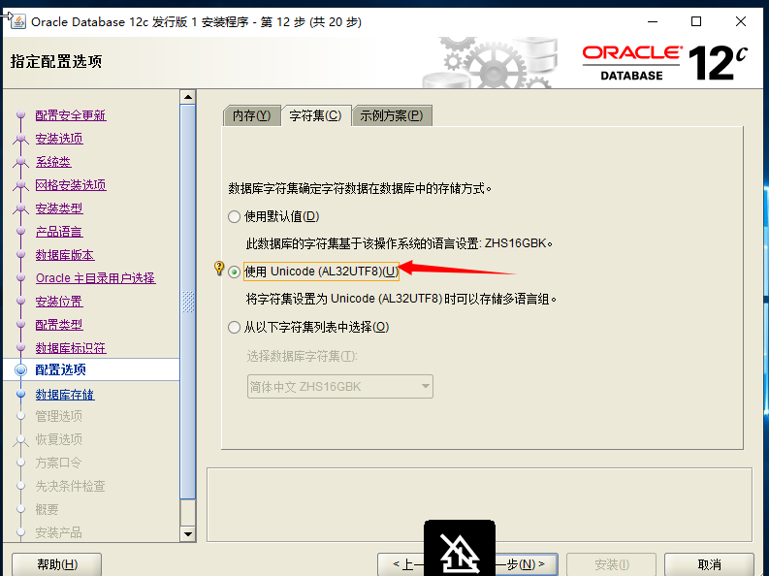Open the 数据库版本 step link

(65, 255)
